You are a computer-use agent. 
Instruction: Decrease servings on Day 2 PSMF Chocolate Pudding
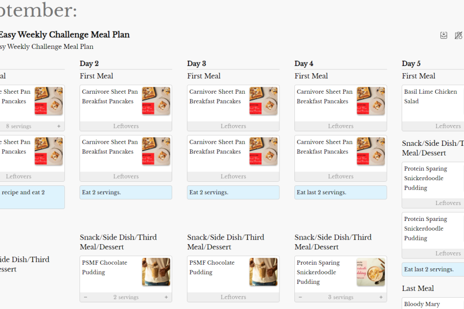86,297
